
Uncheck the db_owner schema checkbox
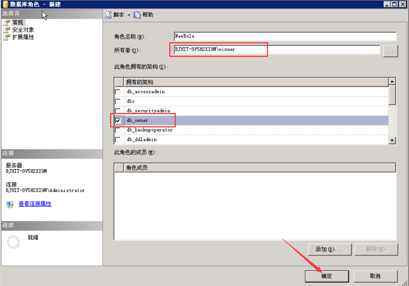pos(118,120)
